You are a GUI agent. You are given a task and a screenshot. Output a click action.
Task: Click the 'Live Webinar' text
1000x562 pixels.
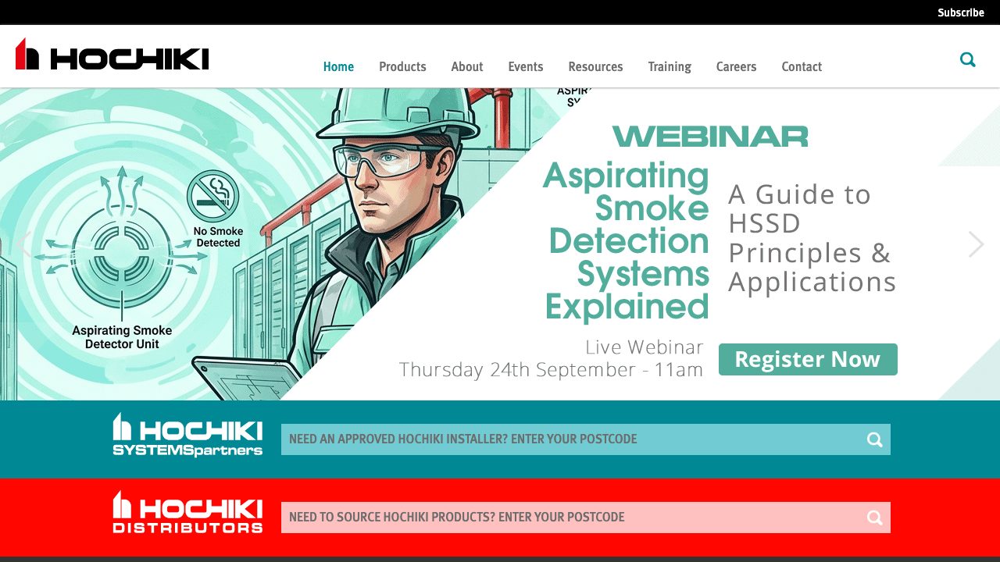coord(645,347)
